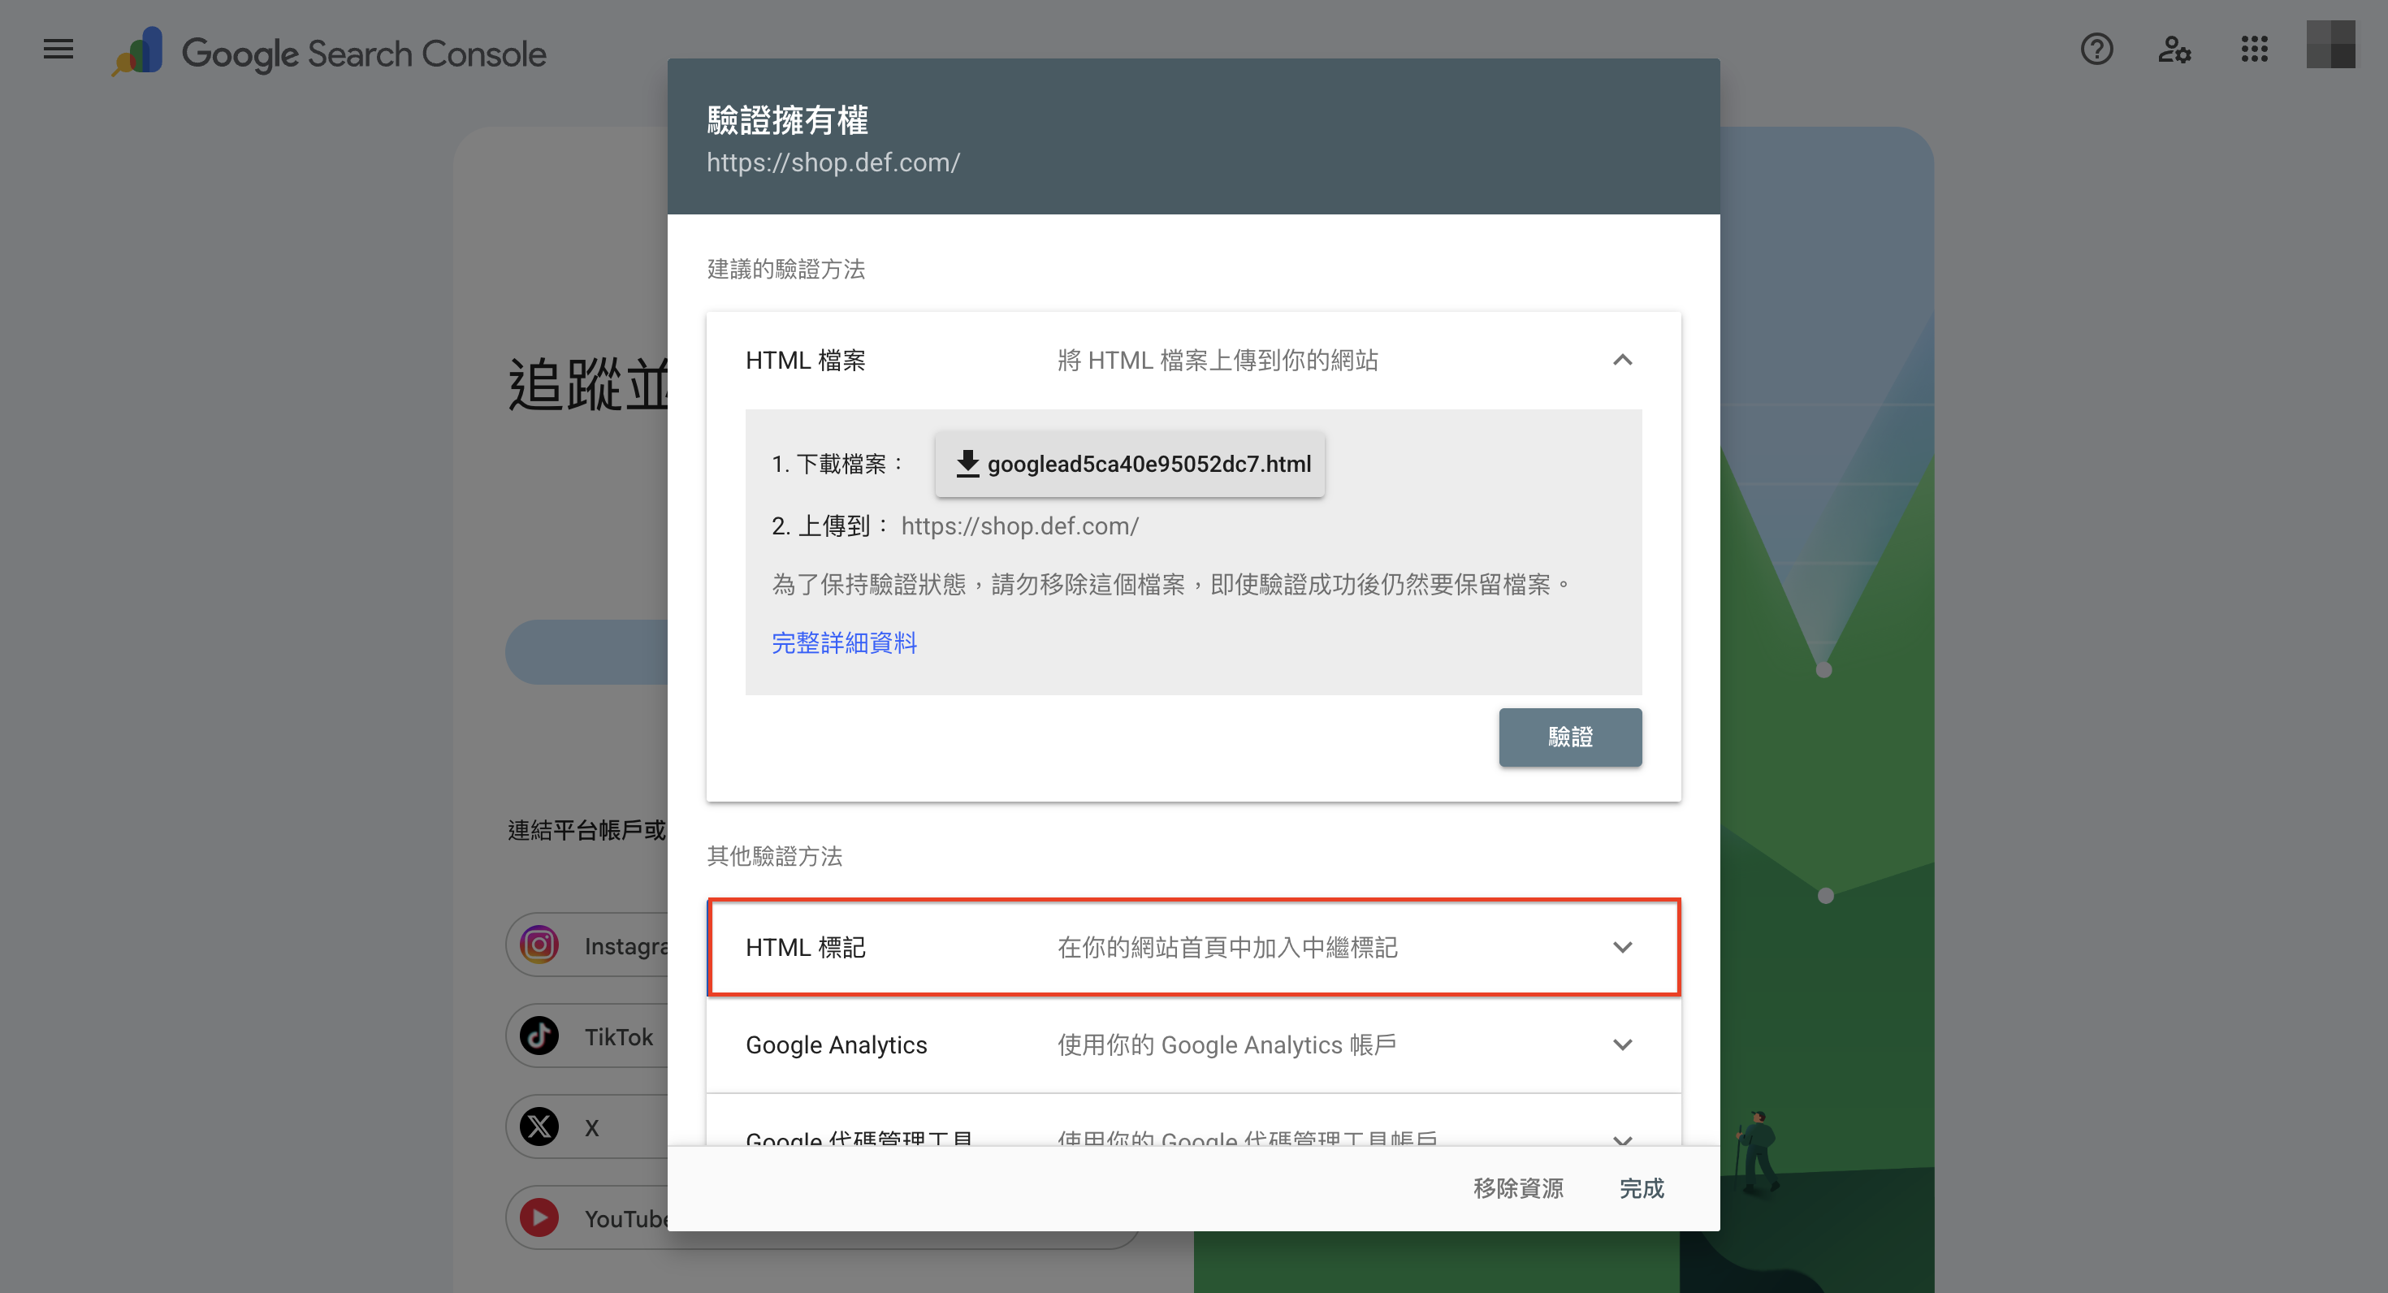Click the 驗證擁有權 dialog title
Image resolution: width=2388 pixels, height=1293 pixels.
(787, 119)
